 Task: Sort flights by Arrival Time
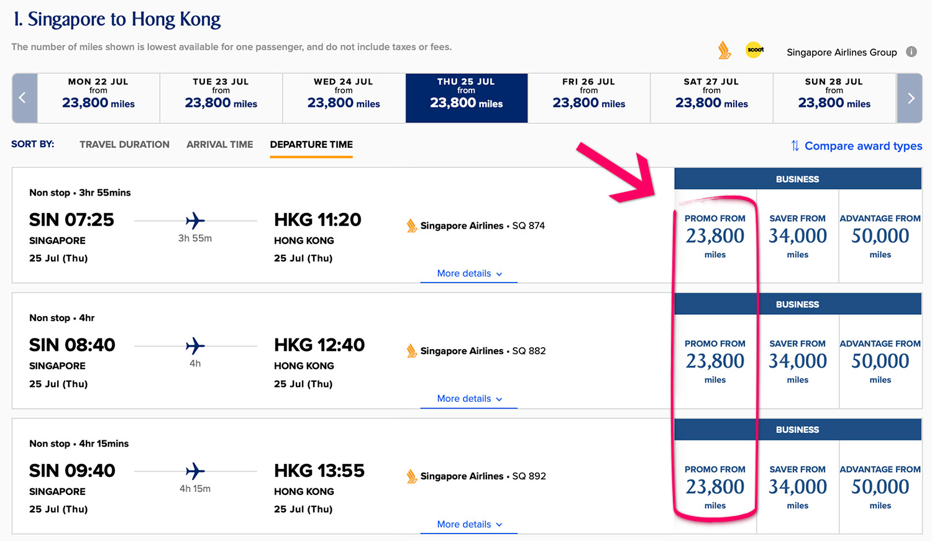(x=219, y=145)
